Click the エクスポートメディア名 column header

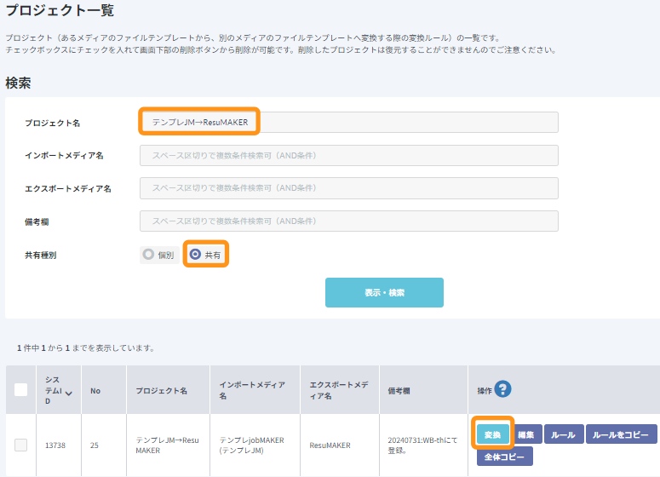pyautogui.click(x=339, y=390)
